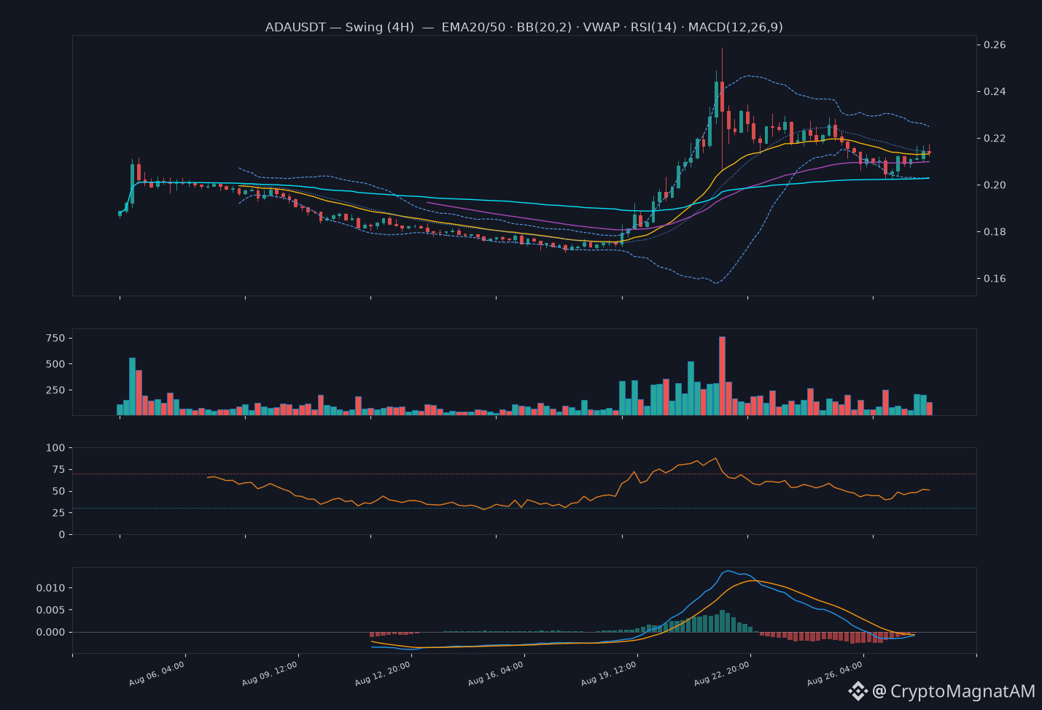Select the Aug 09, 12:00 date label
Image resolution: width=1042 pixels, height=710 pixels.
coord(270,674)
